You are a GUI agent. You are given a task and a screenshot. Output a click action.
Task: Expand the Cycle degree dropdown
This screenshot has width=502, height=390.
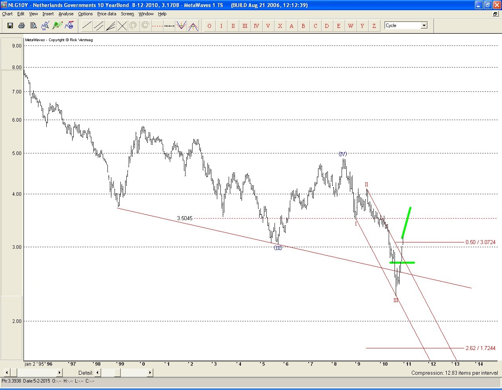[424, 26]
